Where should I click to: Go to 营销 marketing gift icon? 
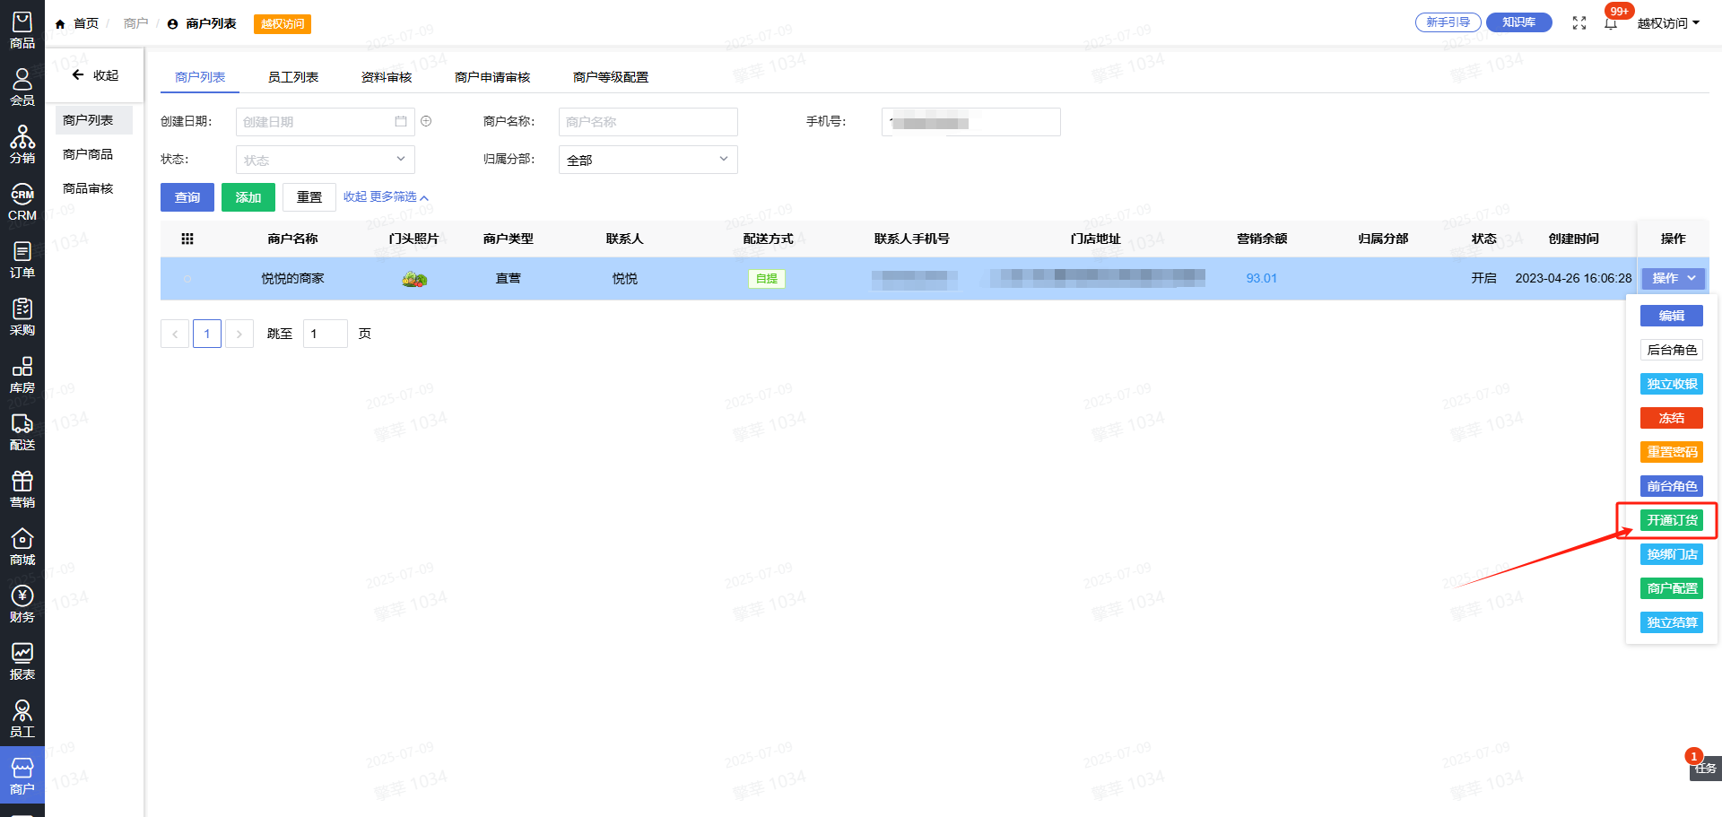tap(22, 489)
